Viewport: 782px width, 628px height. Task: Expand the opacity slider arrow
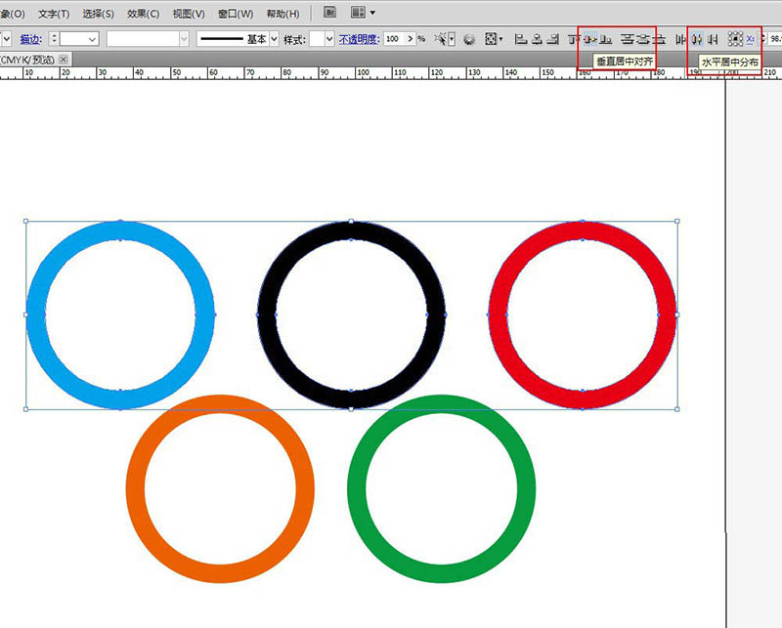pos(410,39)
